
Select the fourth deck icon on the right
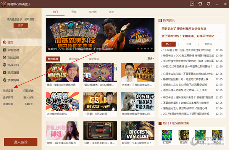217,135
